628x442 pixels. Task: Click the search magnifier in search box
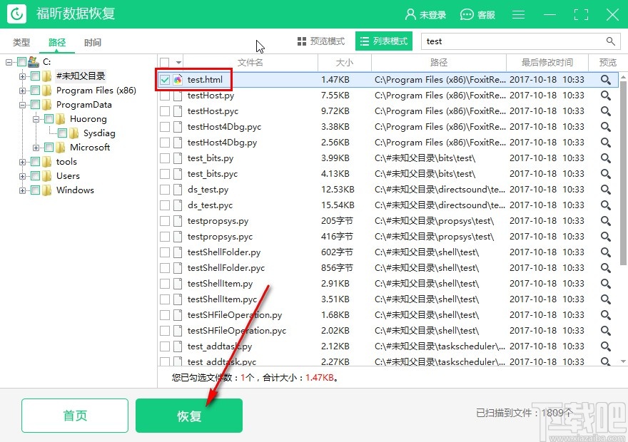(610, 41)
